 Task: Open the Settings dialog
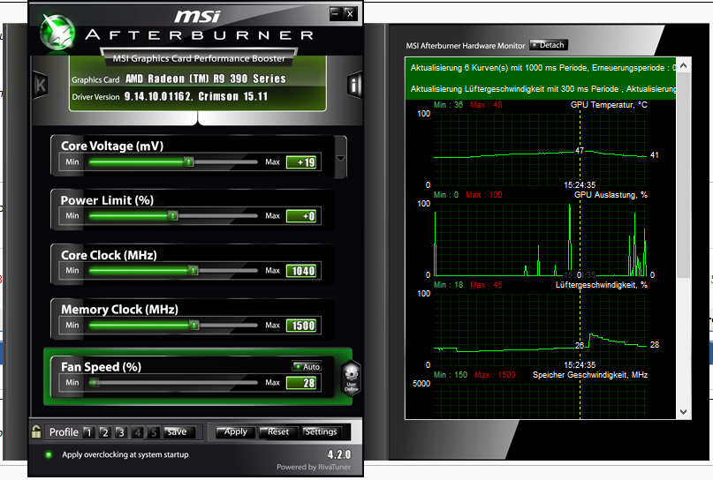pos(321,431)
